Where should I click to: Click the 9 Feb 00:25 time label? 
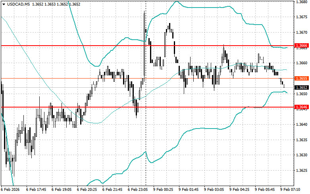tap(163, 190)
